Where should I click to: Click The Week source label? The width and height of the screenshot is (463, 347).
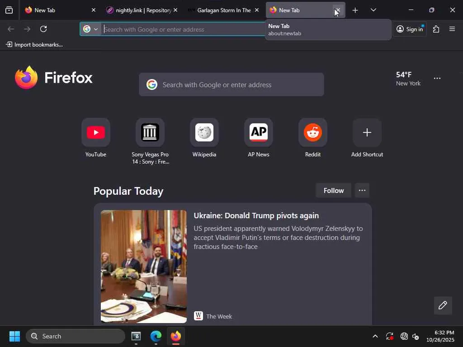pyautogui.click(x=219, y=316)
